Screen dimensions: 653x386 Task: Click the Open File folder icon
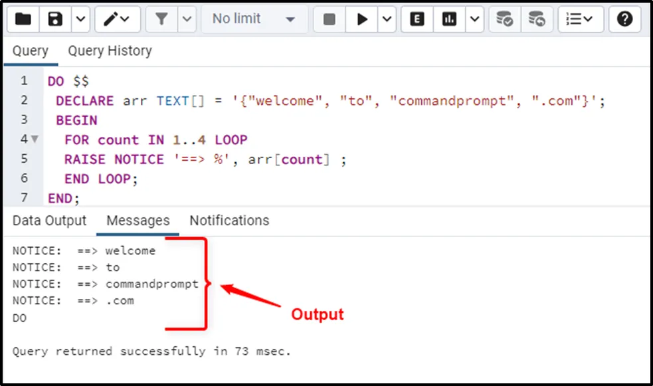point(23,19)
